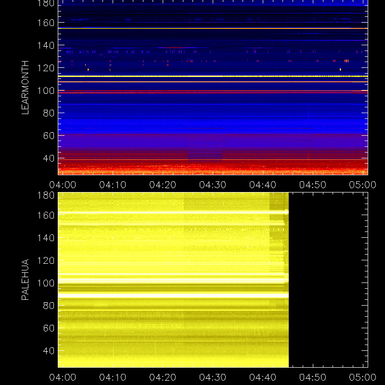Click 04:00 time label under Learmonth plot

tap(63, 185)
